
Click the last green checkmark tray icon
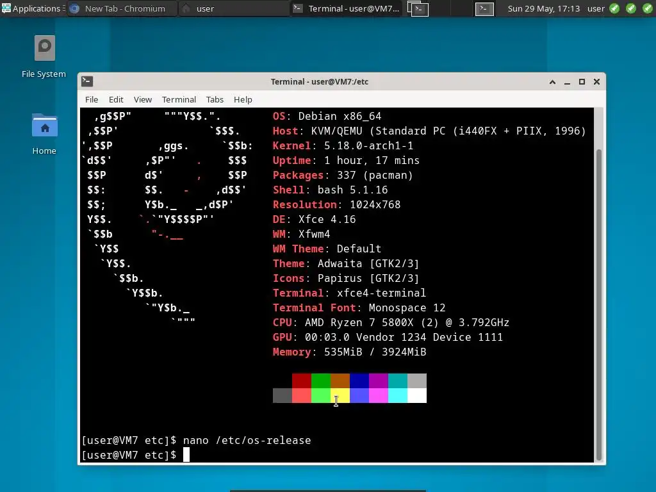coord(647,8)
